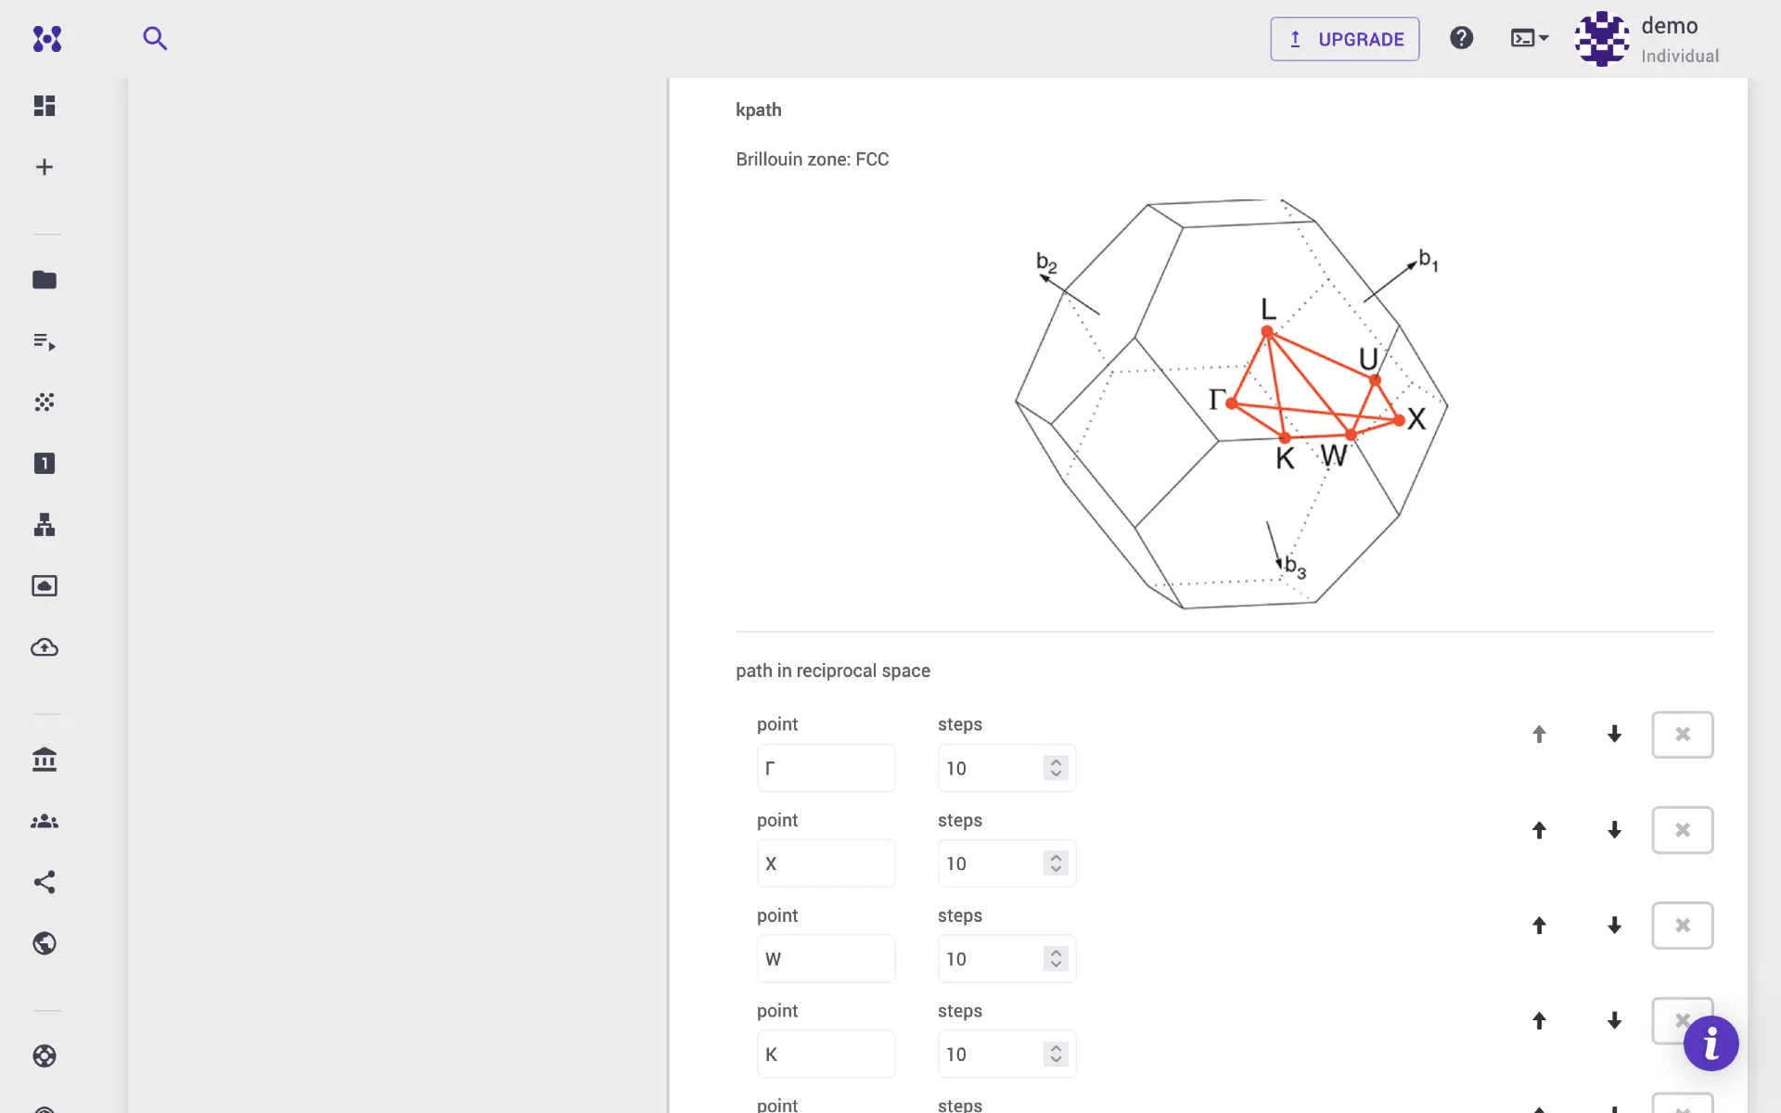Open the search tool at the top
The height and width of the screenshot is (1113, 1781).
[156, 38]
